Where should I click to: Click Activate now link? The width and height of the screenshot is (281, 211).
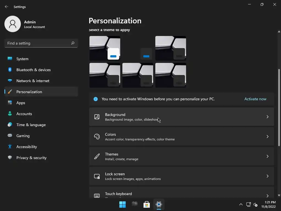[255, 99]
